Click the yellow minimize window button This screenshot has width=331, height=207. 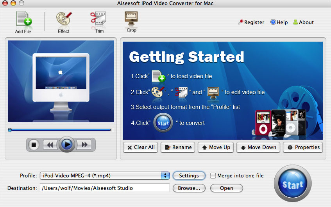click(x=13, y=3)
